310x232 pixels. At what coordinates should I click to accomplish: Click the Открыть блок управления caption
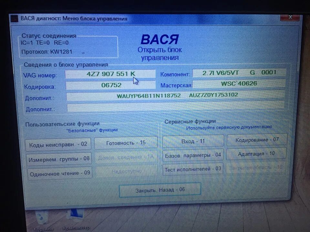coord(160,54)
